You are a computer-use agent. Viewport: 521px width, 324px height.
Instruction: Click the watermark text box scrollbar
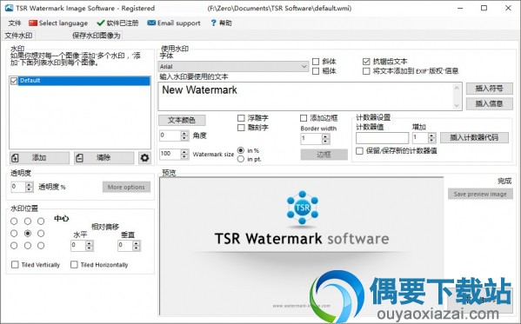tap(457, 96)
